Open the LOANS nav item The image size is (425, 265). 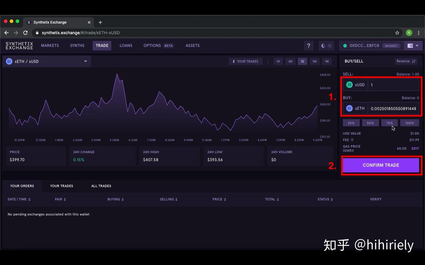[126, 46]
